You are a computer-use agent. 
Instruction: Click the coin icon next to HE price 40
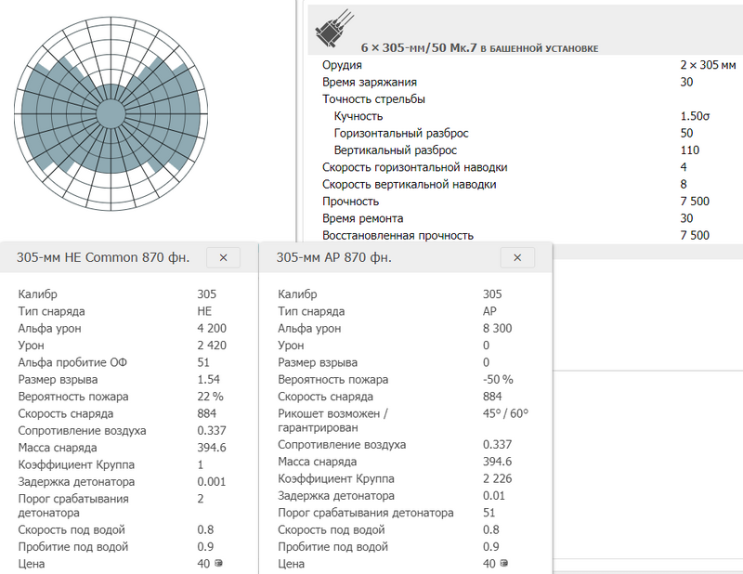[218, 563]
